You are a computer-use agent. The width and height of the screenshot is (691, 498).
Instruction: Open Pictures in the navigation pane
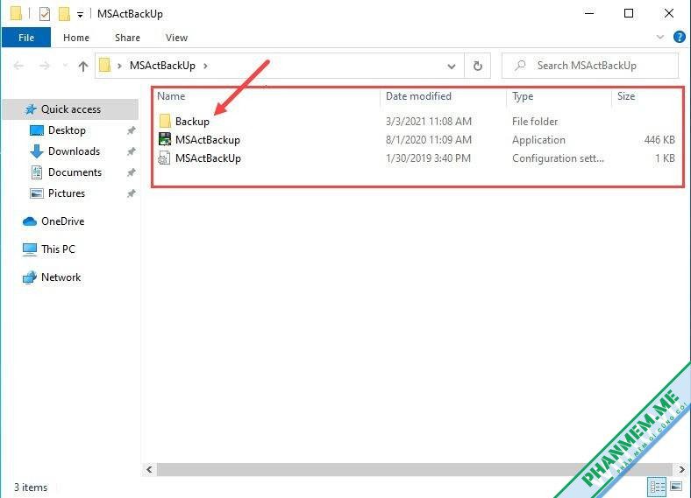click(67, 193)
